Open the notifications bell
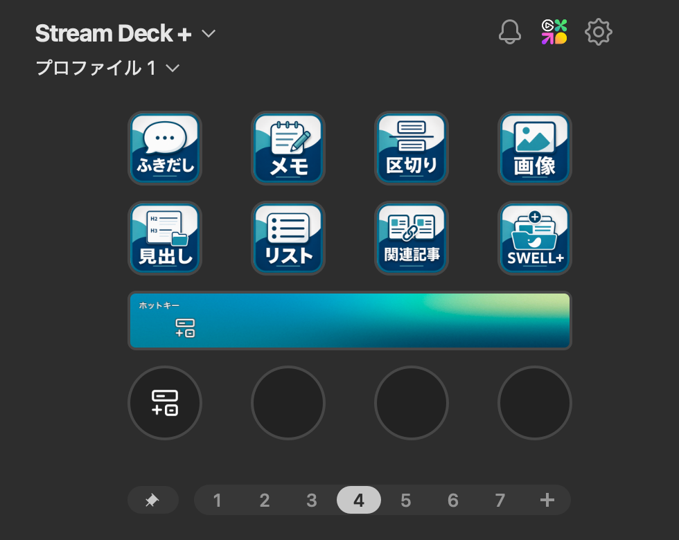The width and height of the screenshot is (679, 540). pos(510,32)
